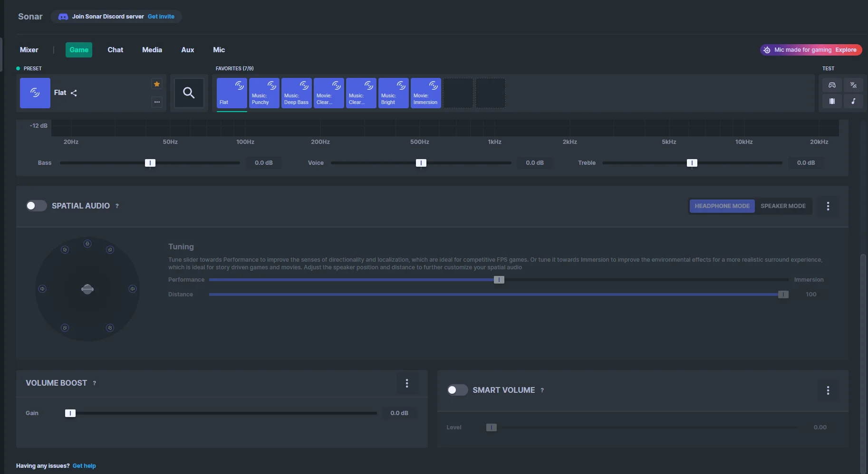Unfavorite preset with the star icon

pyautogui.click(x=157, y=84)
